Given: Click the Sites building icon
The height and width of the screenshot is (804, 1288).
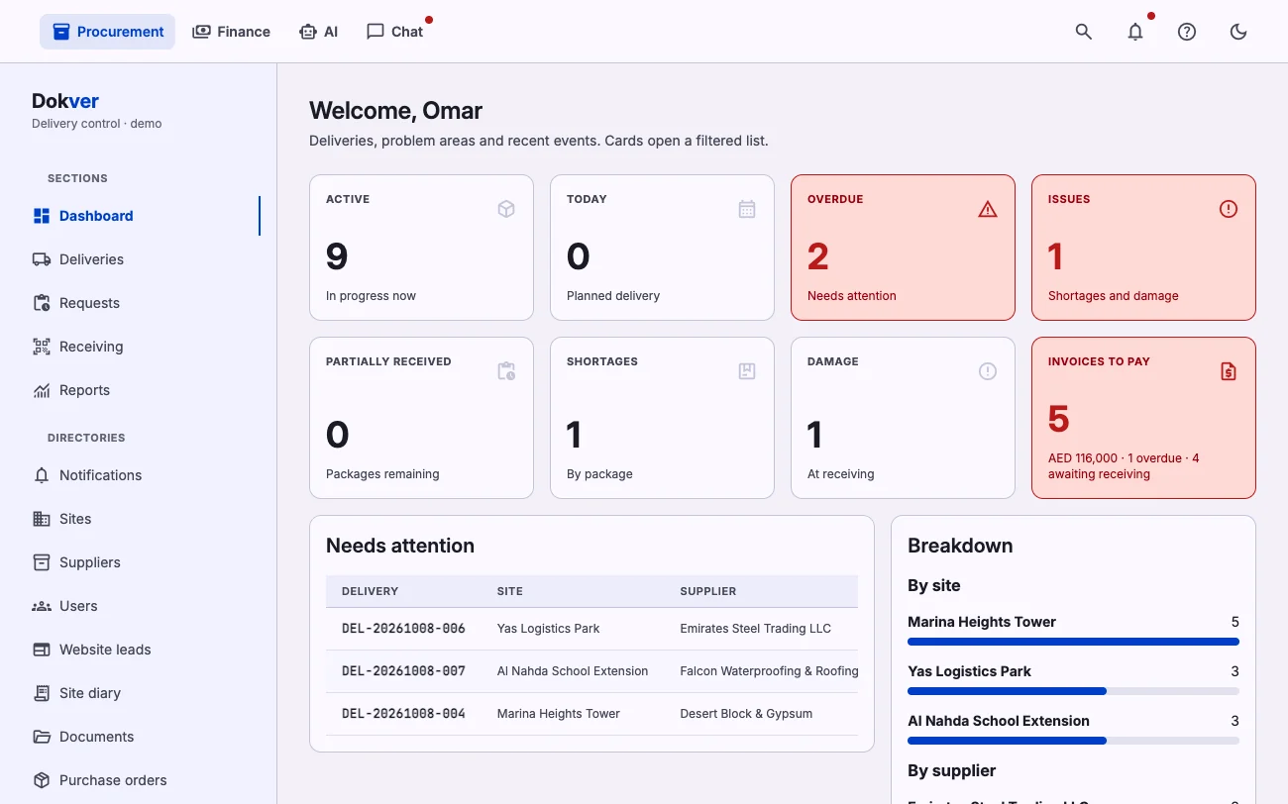Looking at the screenshot, I should point(42,519).
